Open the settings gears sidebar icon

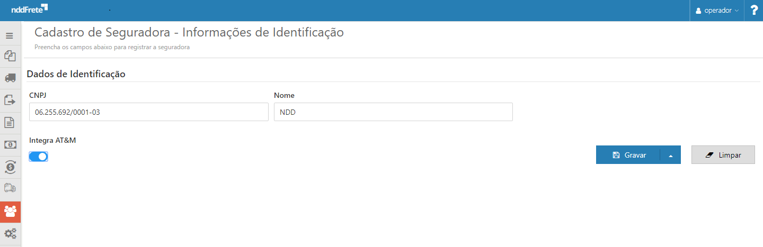(x=10, y=233)
